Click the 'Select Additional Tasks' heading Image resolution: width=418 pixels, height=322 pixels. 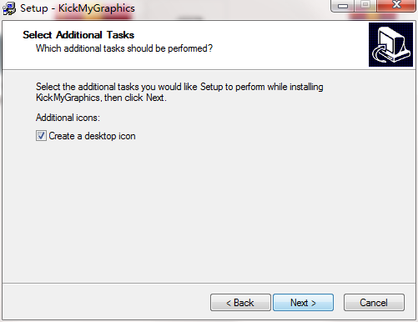(78, 35)
